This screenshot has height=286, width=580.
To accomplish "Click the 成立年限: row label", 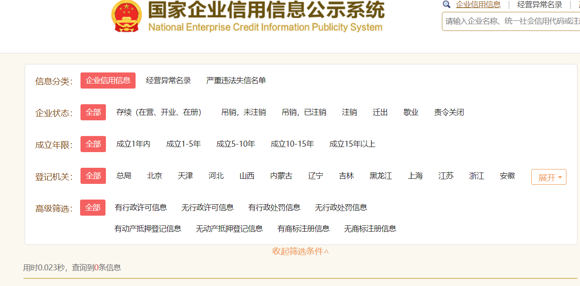I will click(x=54, y=144).
